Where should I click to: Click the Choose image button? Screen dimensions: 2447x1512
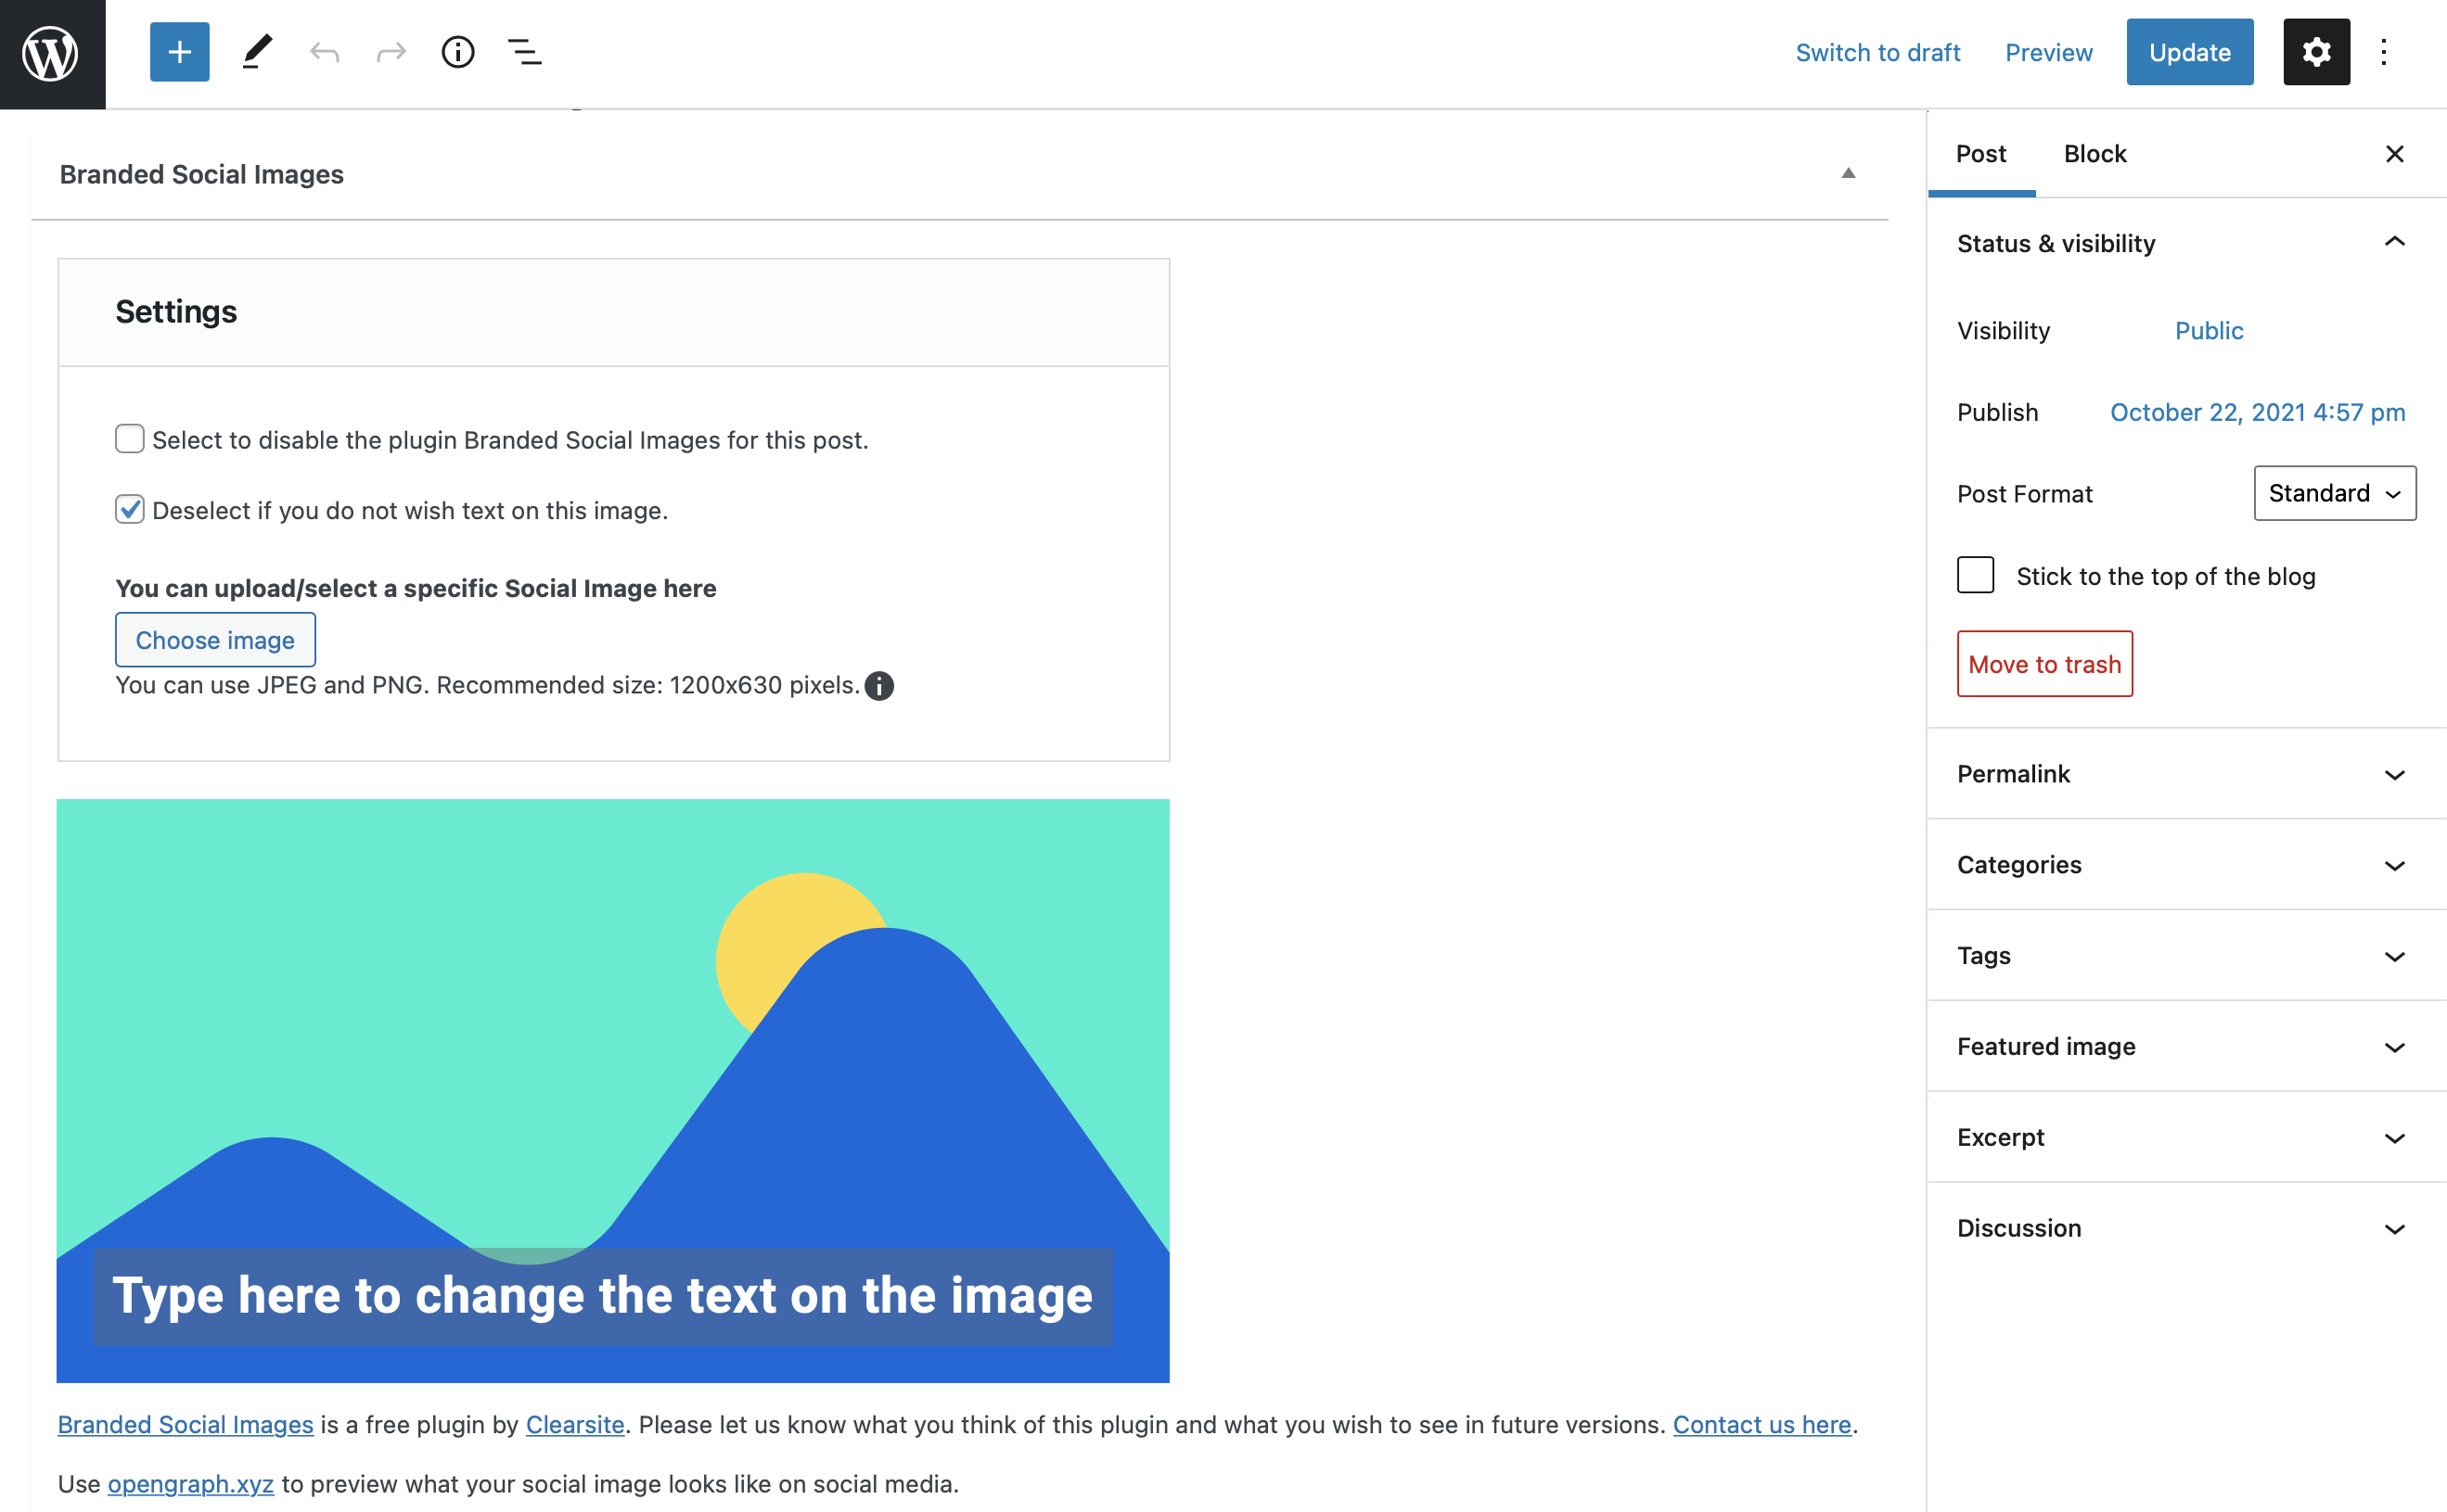click(215, 640)
